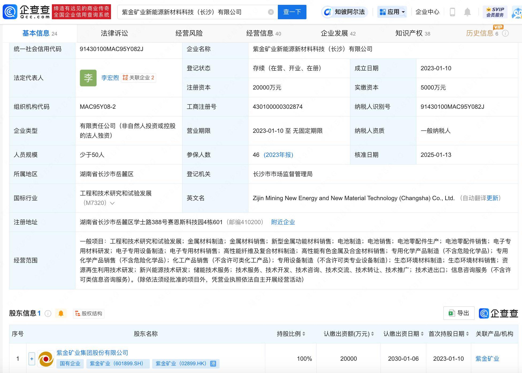The height and width of the screenshot is (373, 522).
Task: Open 附近企业 nearby companies link
Action: [x=283, y=222]
